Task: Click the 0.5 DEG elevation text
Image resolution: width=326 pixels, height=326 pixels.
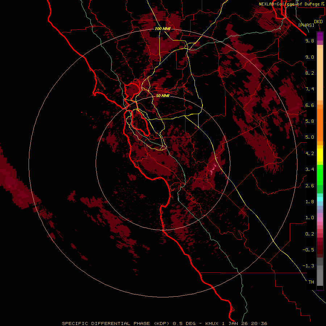Action: pos(184,323)
